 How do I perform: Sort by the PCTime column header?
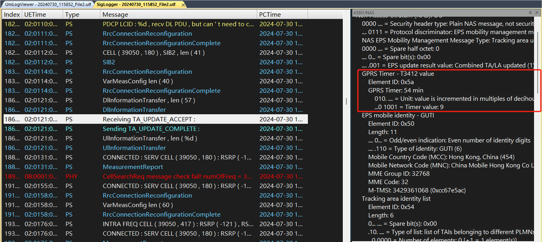269,14
